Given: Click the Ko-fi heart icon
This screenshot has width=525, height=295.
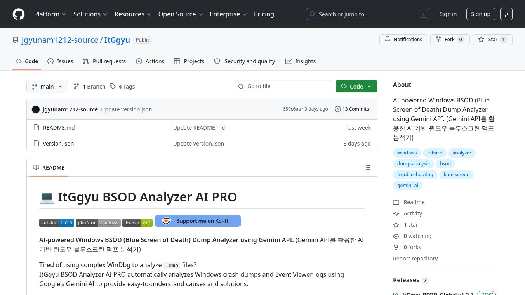Looking at the screenshot, I should click(x=167, y=221).
